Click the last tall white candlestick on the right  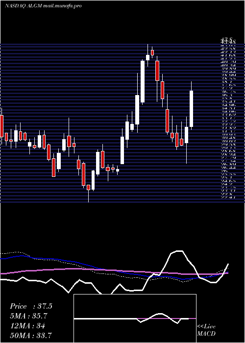pos(191,109)
